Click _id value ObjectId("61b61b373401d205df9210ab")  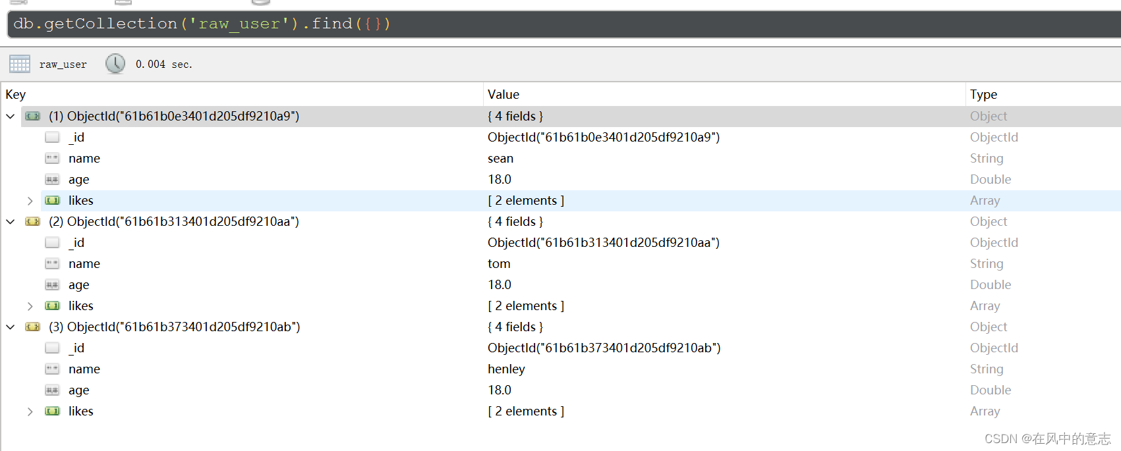tap(604, 348)
